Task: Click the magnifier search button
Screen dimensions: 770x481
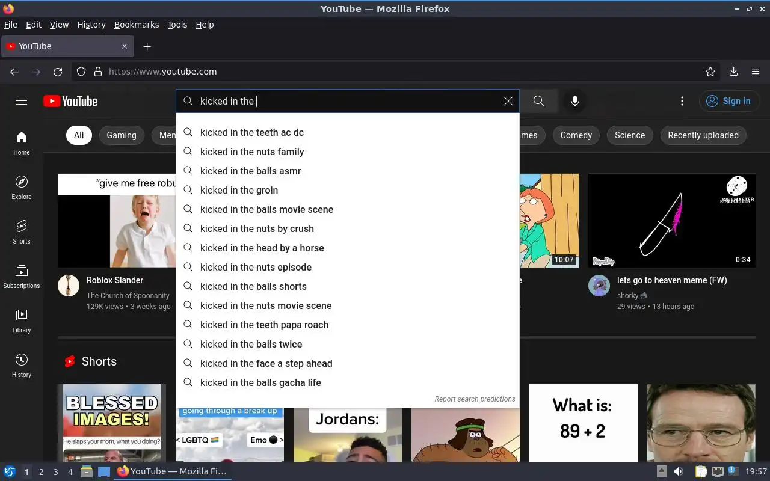Action: point(539,101)
